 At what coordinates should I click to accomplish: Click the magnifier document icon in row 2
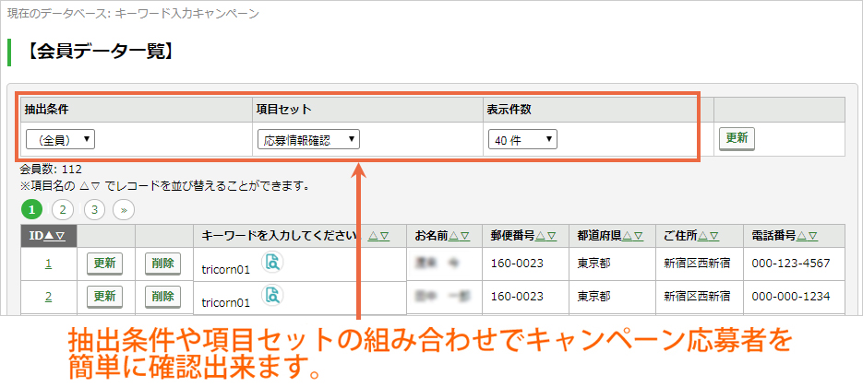point(272,295)
